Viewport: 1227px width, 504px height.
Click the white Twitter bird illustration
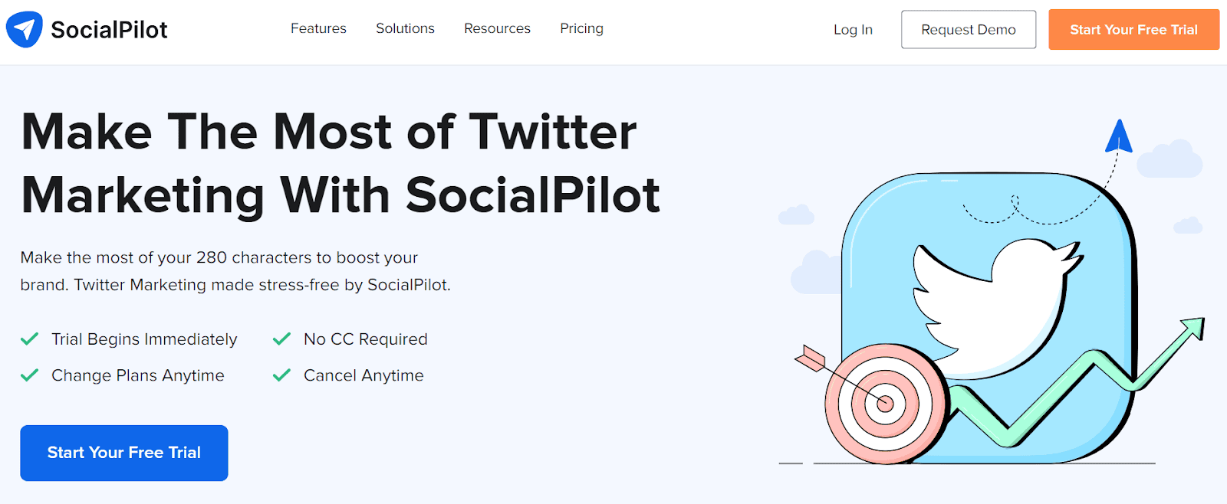tap(997, 306)
